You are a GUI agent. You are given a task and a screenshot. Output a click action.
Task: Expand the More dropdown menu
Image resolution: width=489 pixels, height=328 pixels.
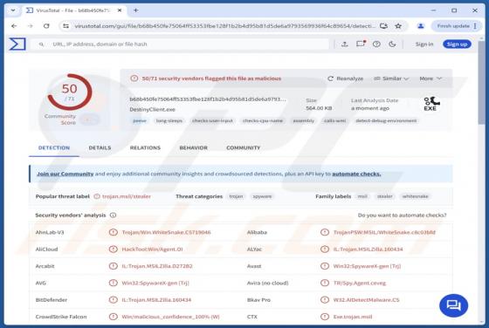[430, 79]
